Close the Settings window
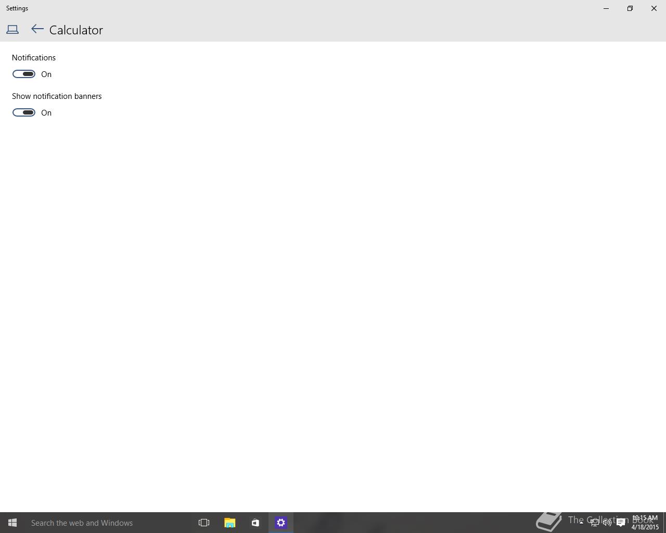Image resolution: width=666 pixels, height=533 pixels. click(x=654, y=8)
